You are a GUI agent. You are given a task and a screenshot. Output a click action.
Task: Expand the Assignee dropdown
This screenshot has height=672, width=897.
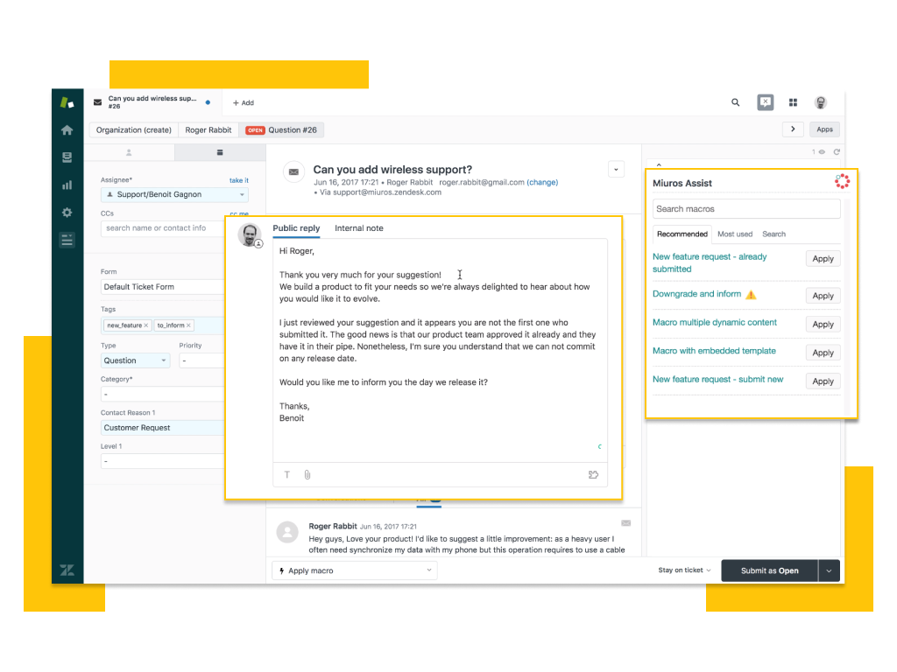pos(242,194)
